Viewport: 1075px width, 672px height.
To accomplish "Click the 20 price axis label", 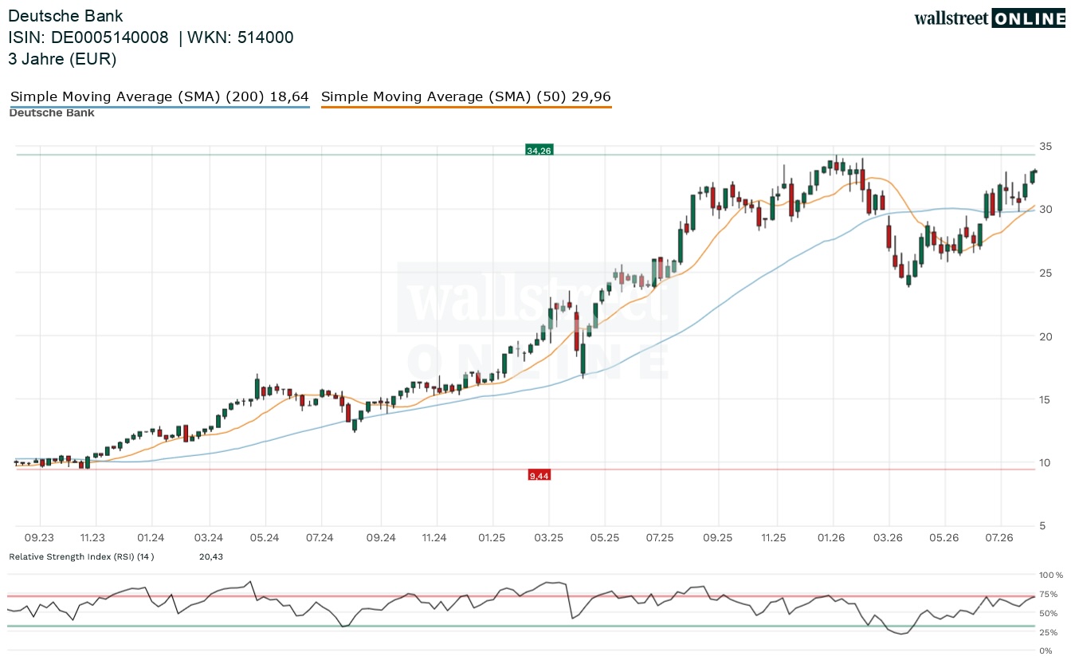I will point(1046,336).
